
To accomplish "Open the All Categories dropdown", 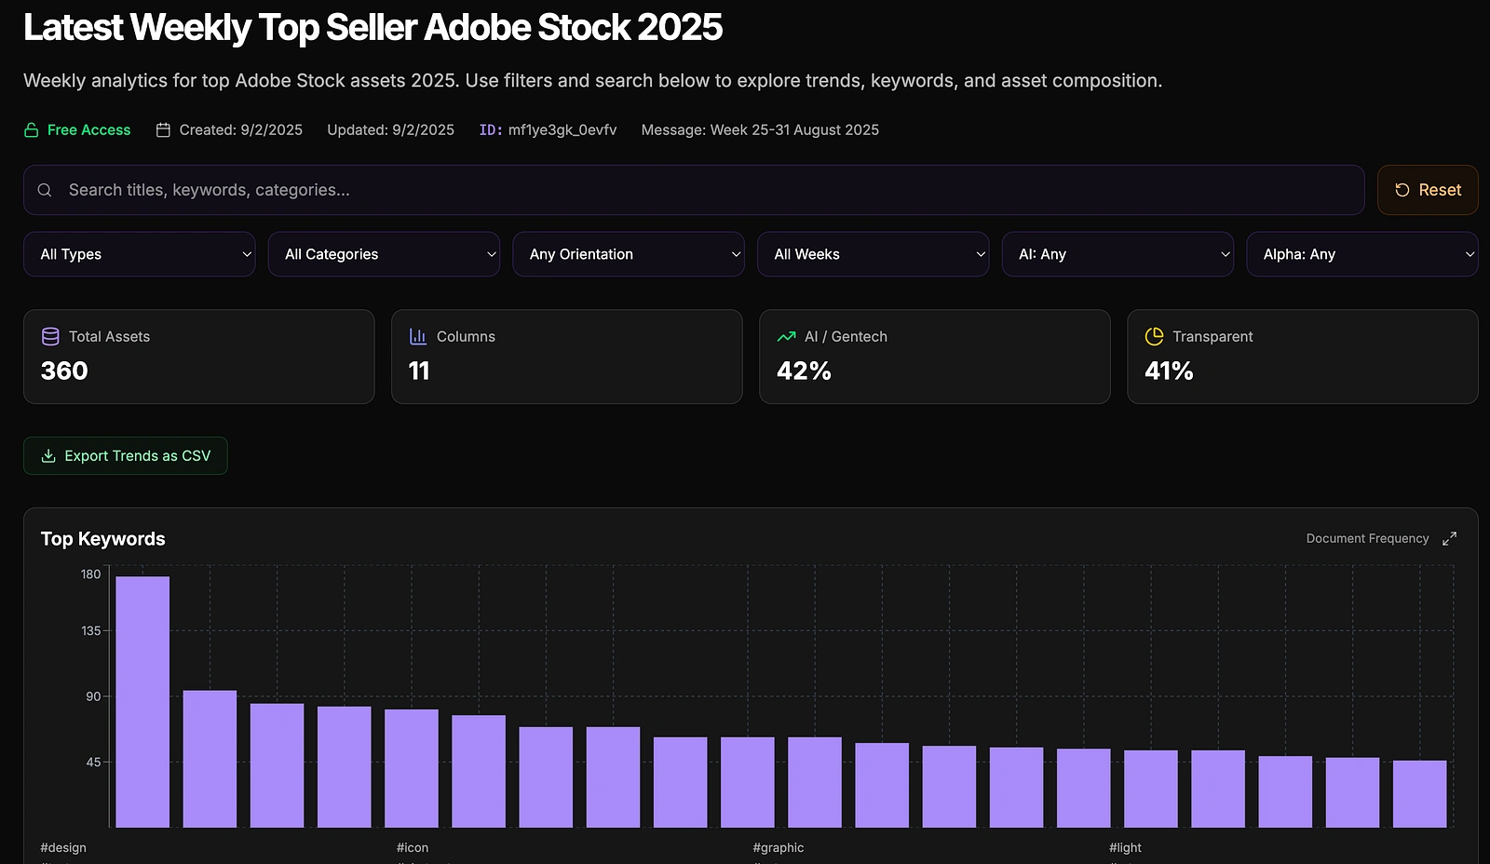I will pos(384,254).
